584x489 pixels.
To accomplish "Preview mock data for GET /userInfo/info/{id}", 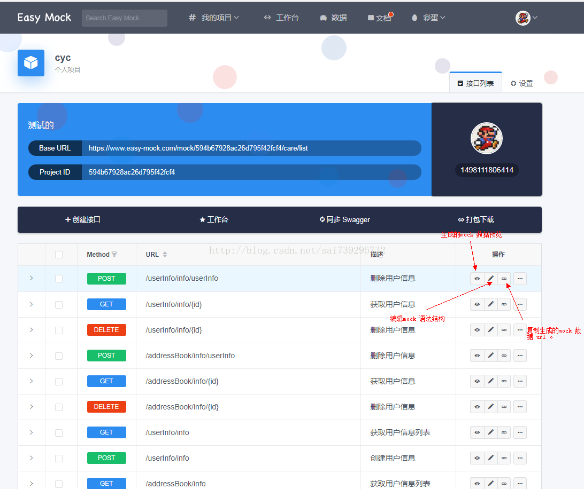I will point(477,304).
